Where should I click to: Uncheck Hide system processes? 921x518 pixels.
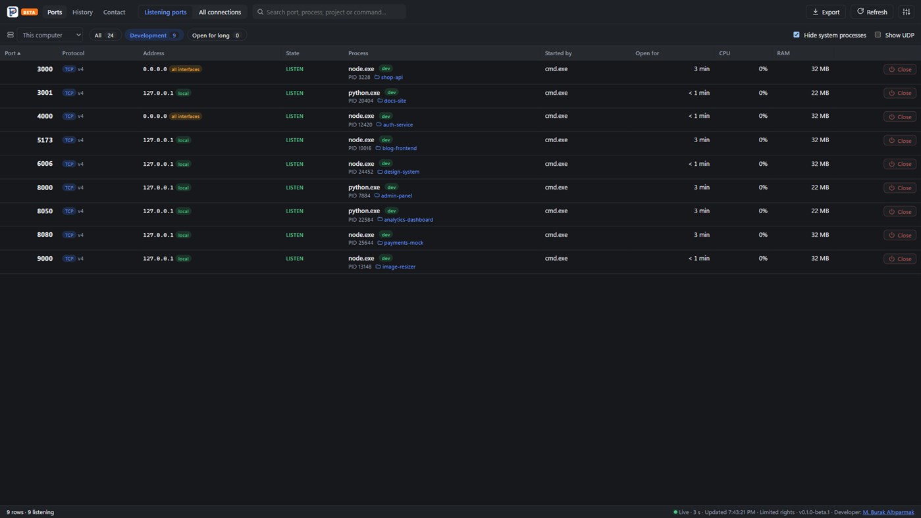click(x=796, y=35)
